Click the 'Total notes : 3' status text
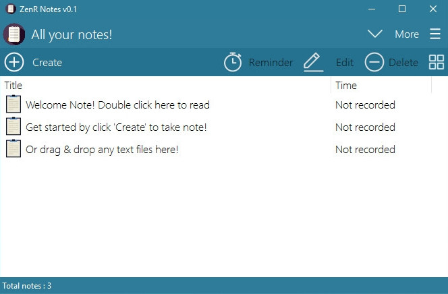This screenshot has height=294, width=448. click(27, 286)
